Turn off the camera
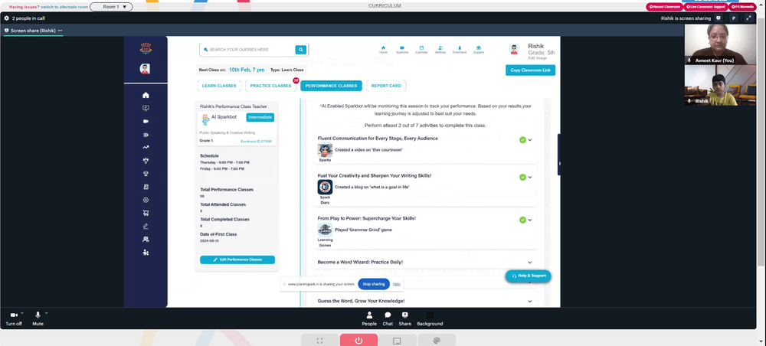This screenshot has width=766, height=346. coord(14,318)
